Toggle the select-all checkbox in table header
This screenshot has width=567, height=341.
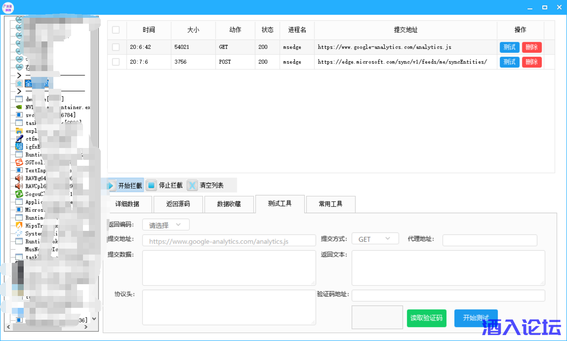click(116, 30)
